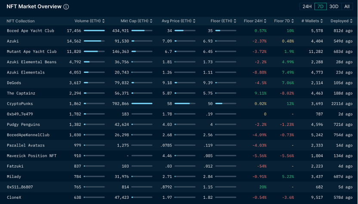Sort by Floor 24H arrows icon
Viewport: 358px width, 204px height.
click(265, 21)
